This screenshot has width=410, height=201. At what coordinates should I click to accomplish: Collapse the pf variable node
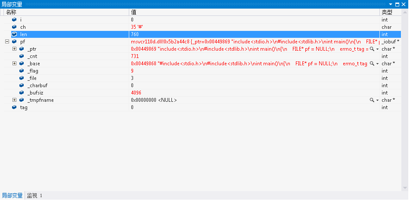(7, 42)
